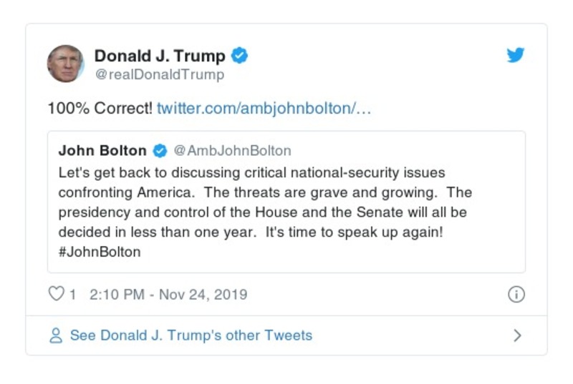The height and width of the screenshot is (384, 573).
Task: Click the Twitter bird logo
Action: 516,56
